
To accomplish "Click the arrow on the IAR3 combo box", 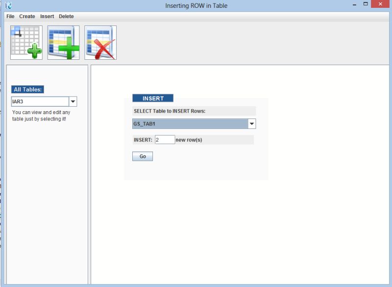I will point(73,101).
